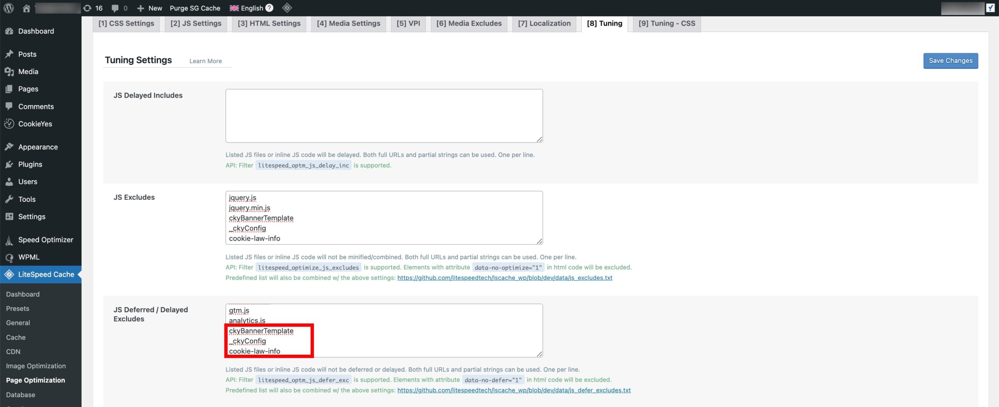This screenshot has height=407, width=999.
Task: Open the Presets submenu item
Action: pos(18,309)
